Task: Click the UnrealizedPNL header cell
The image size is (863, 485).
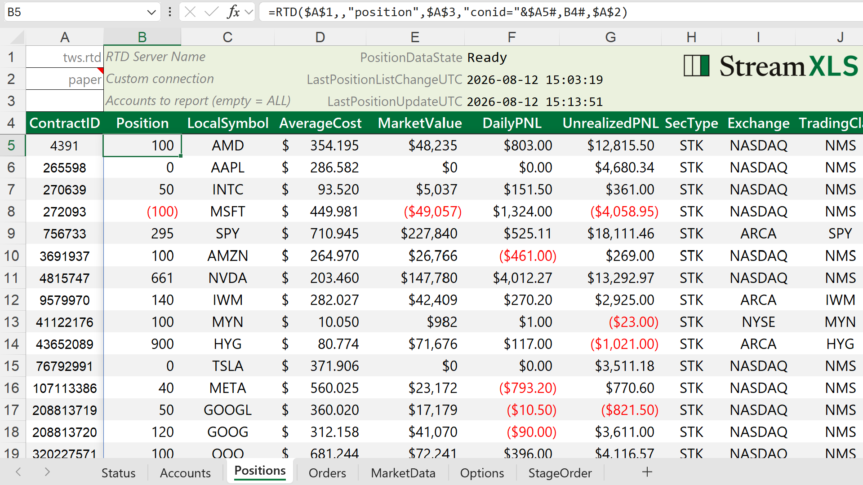Action: coord(610,123)
